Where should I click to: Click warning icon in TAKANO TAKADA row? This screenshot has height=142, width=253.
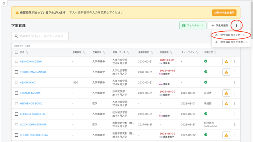[x=226, y=93]
